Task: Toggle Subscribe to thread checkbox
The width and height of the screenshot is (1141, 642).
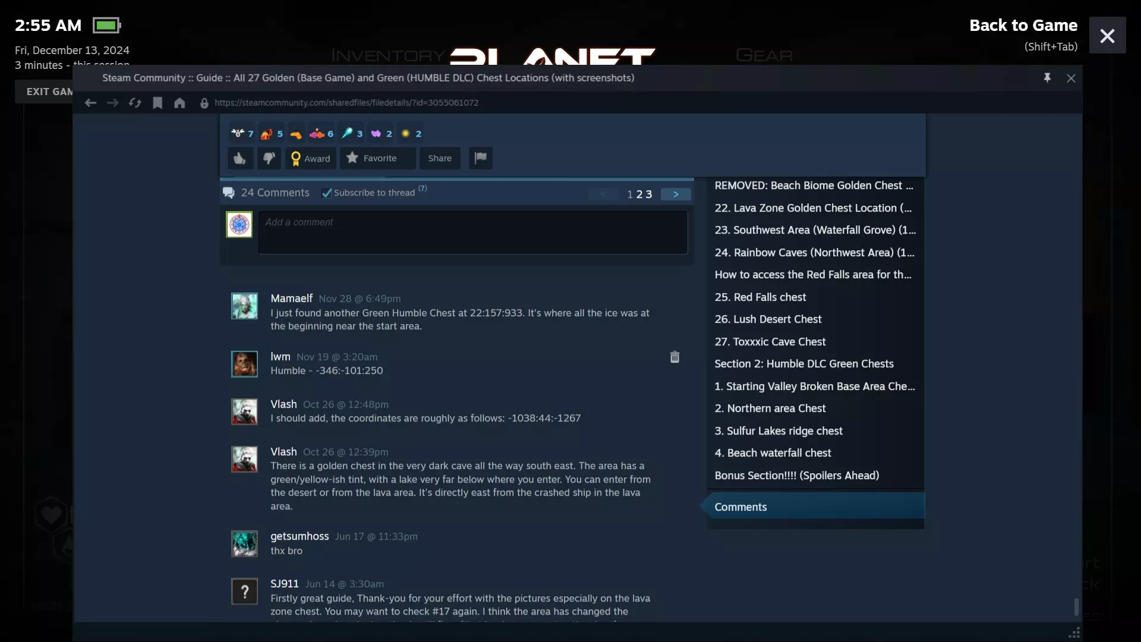Action: [x=326, y=193]
